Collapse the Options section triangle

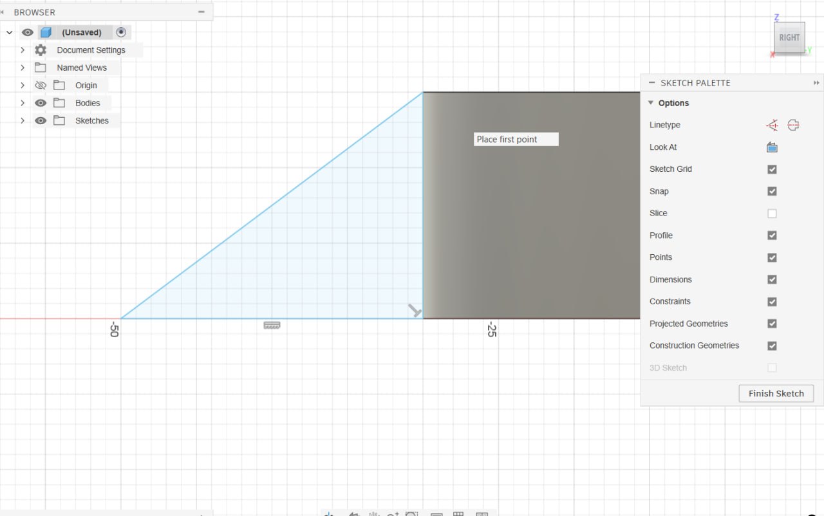point(651,103)
